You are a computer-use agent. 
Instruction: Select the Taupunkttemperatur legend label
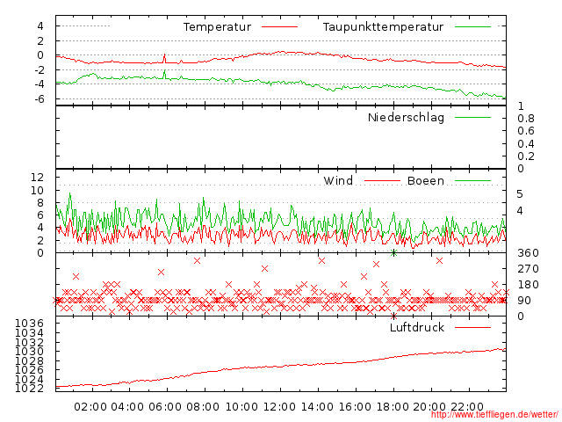point(383,27)
